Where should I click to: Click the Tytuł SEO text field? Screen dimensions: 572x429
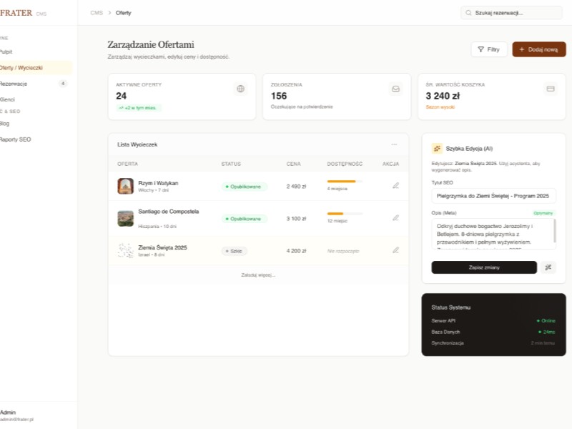click(494, 196)
